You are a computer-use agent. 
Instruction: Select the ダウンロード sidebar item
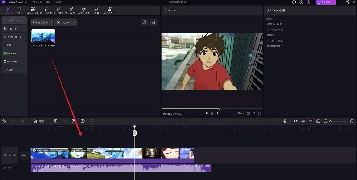[14, 37]
